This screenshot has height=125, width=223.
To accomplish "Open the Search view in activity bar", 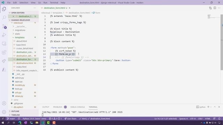I will [x=4, y=17].
